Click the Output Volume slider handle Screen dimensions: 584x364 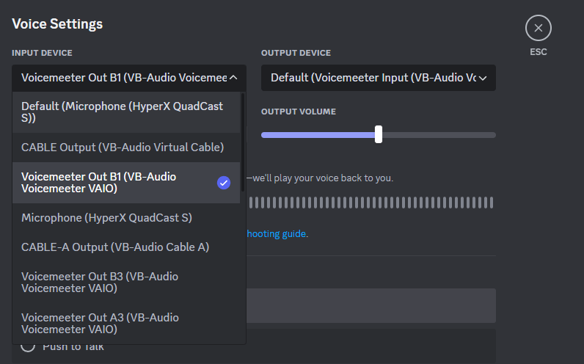[x=379, y=134]
